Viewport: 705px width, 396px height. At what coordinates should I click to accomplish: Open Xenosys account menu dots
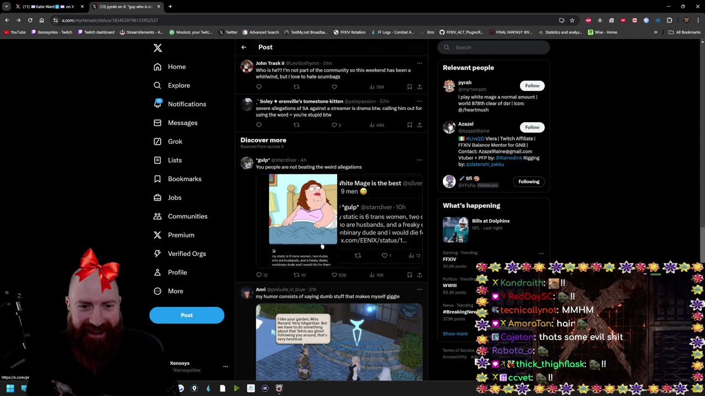(225, 366)
